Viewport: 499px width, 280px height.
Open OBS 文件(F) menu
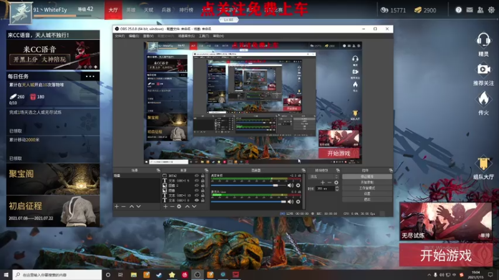point(120,36)
